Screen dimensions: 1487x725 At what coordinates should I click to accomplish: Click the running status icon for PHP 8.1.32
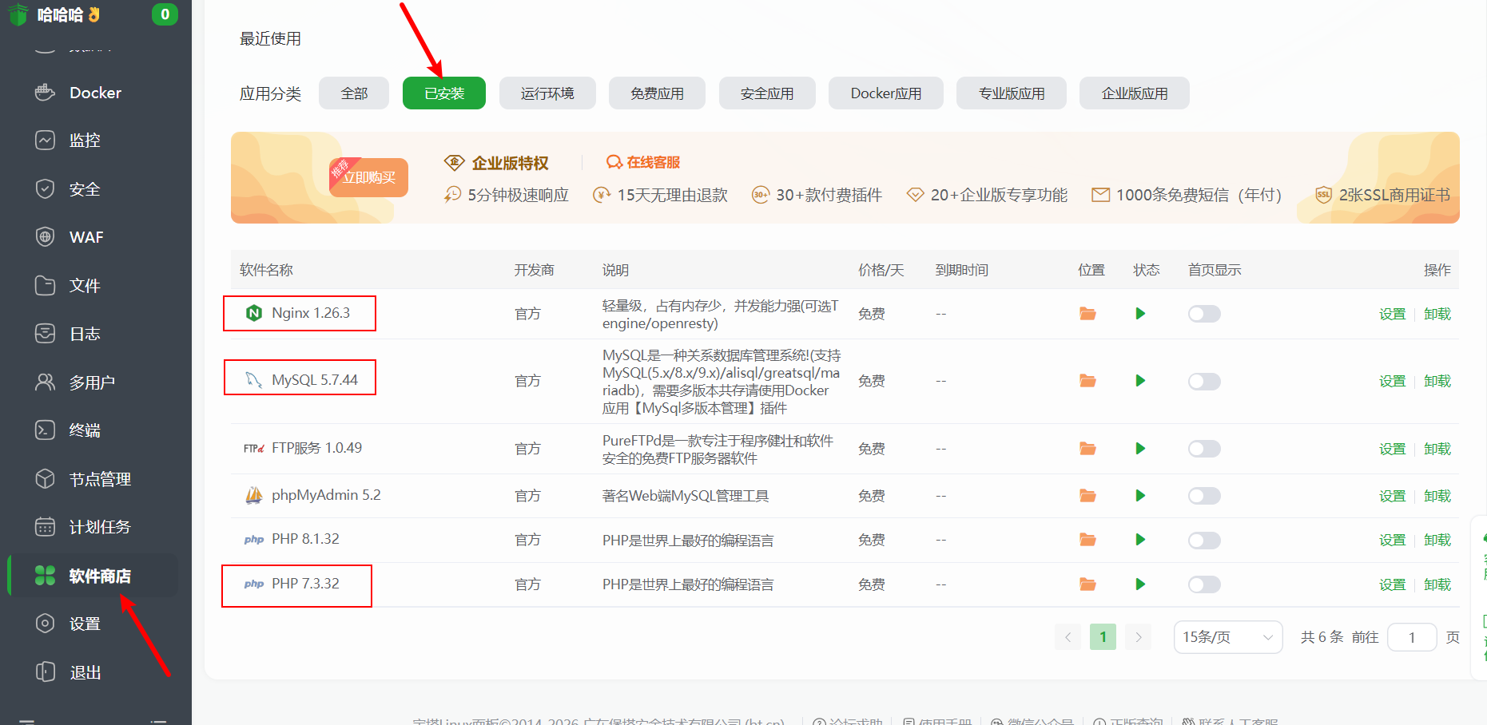point(1140,540)
